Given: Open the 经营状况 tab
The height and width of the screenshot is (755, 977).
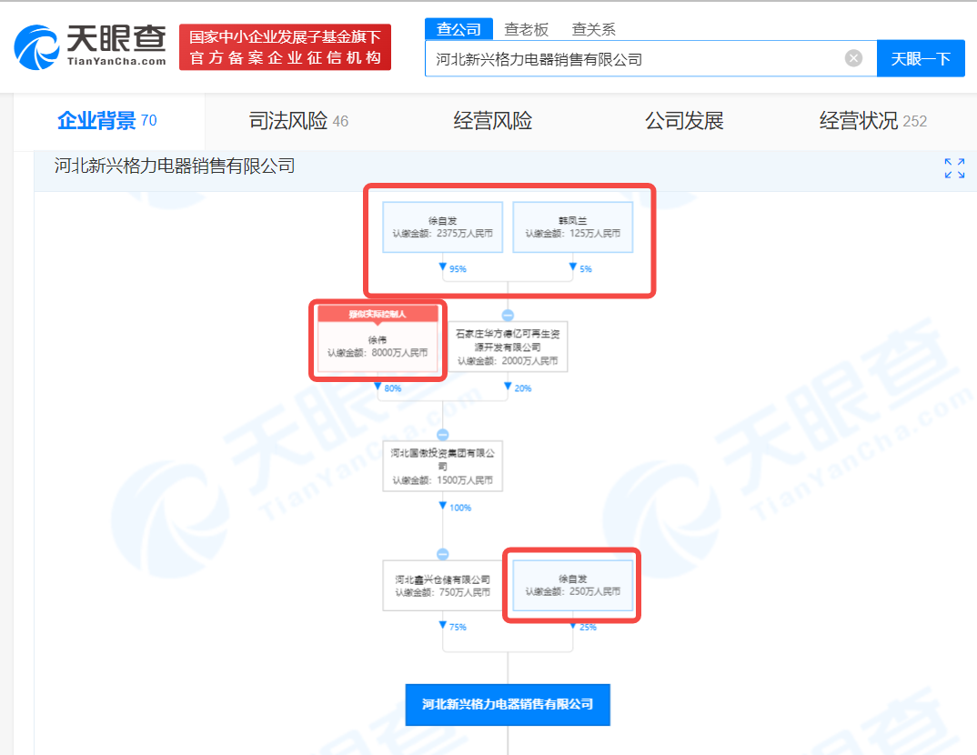Looking at the screenshot, I should click(871, 121).
